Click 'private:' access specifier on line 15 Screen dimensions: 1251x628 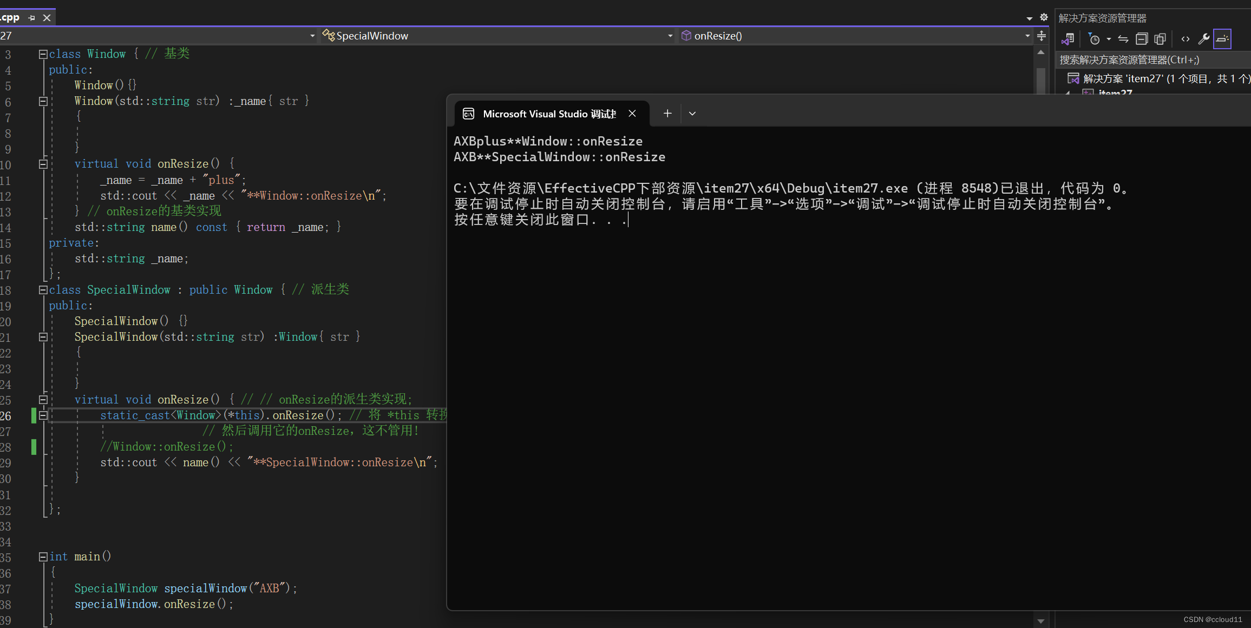[74, 243]
